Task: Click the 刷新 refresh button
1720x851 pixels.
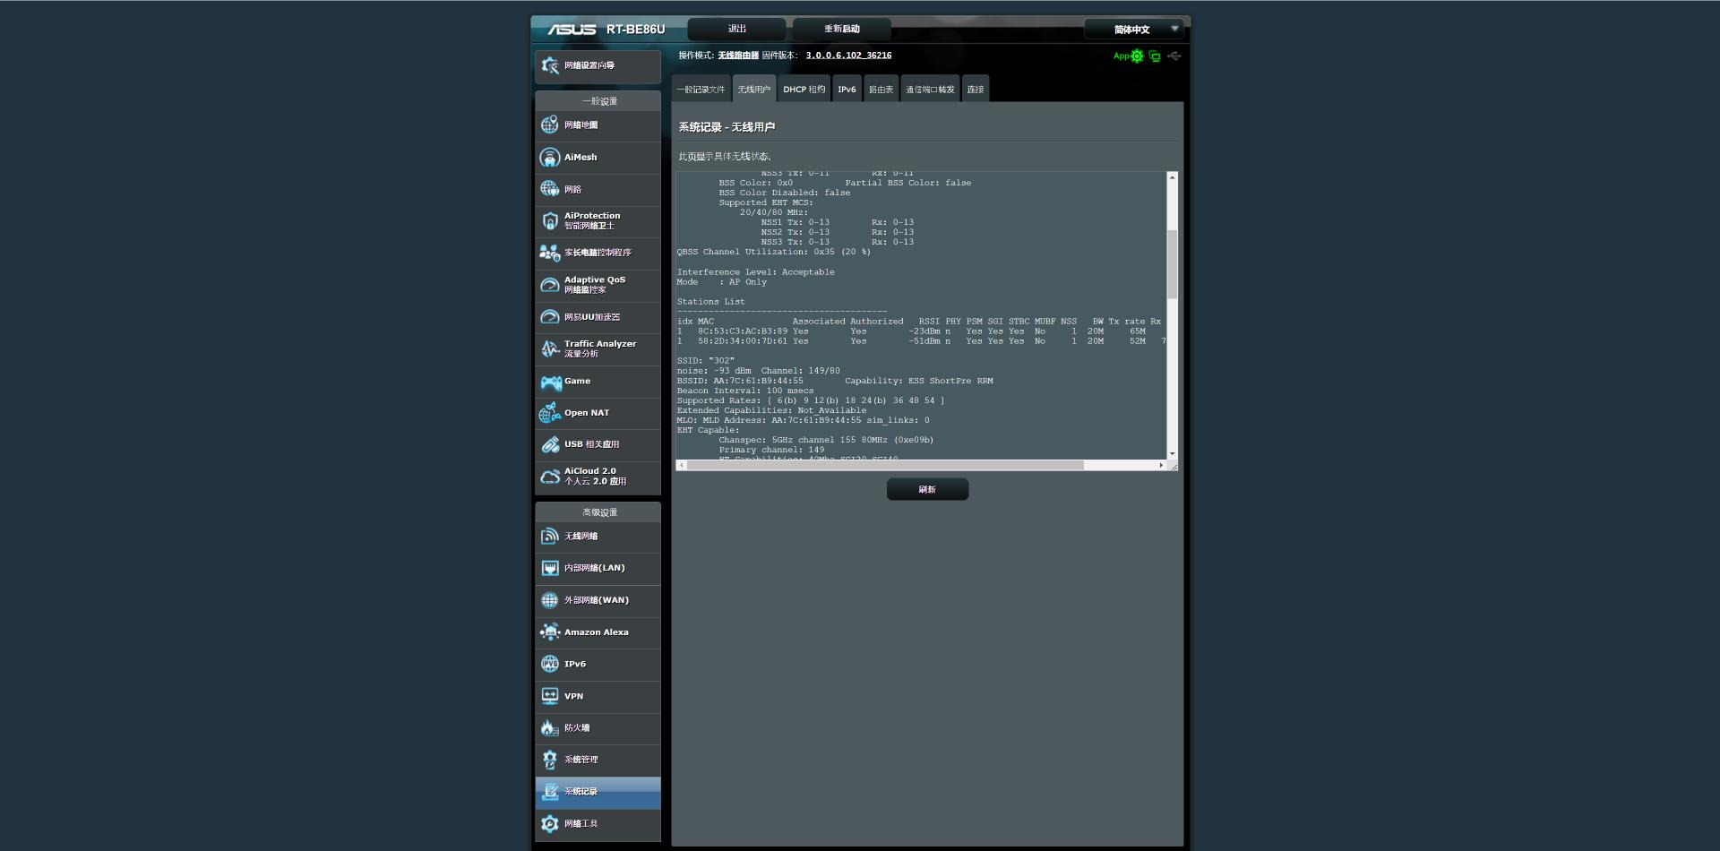Action: 927,489
